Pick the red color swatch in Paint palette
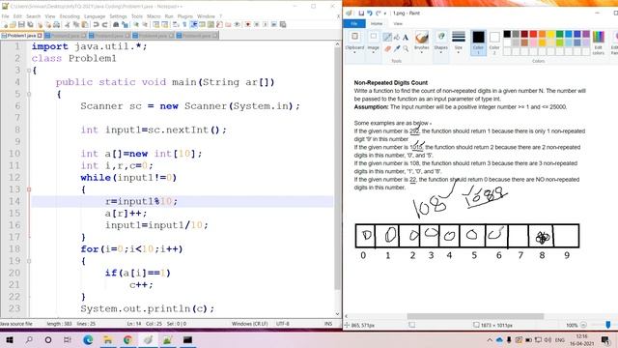Screen dimensions: 618x348 [x=533, y=34]
